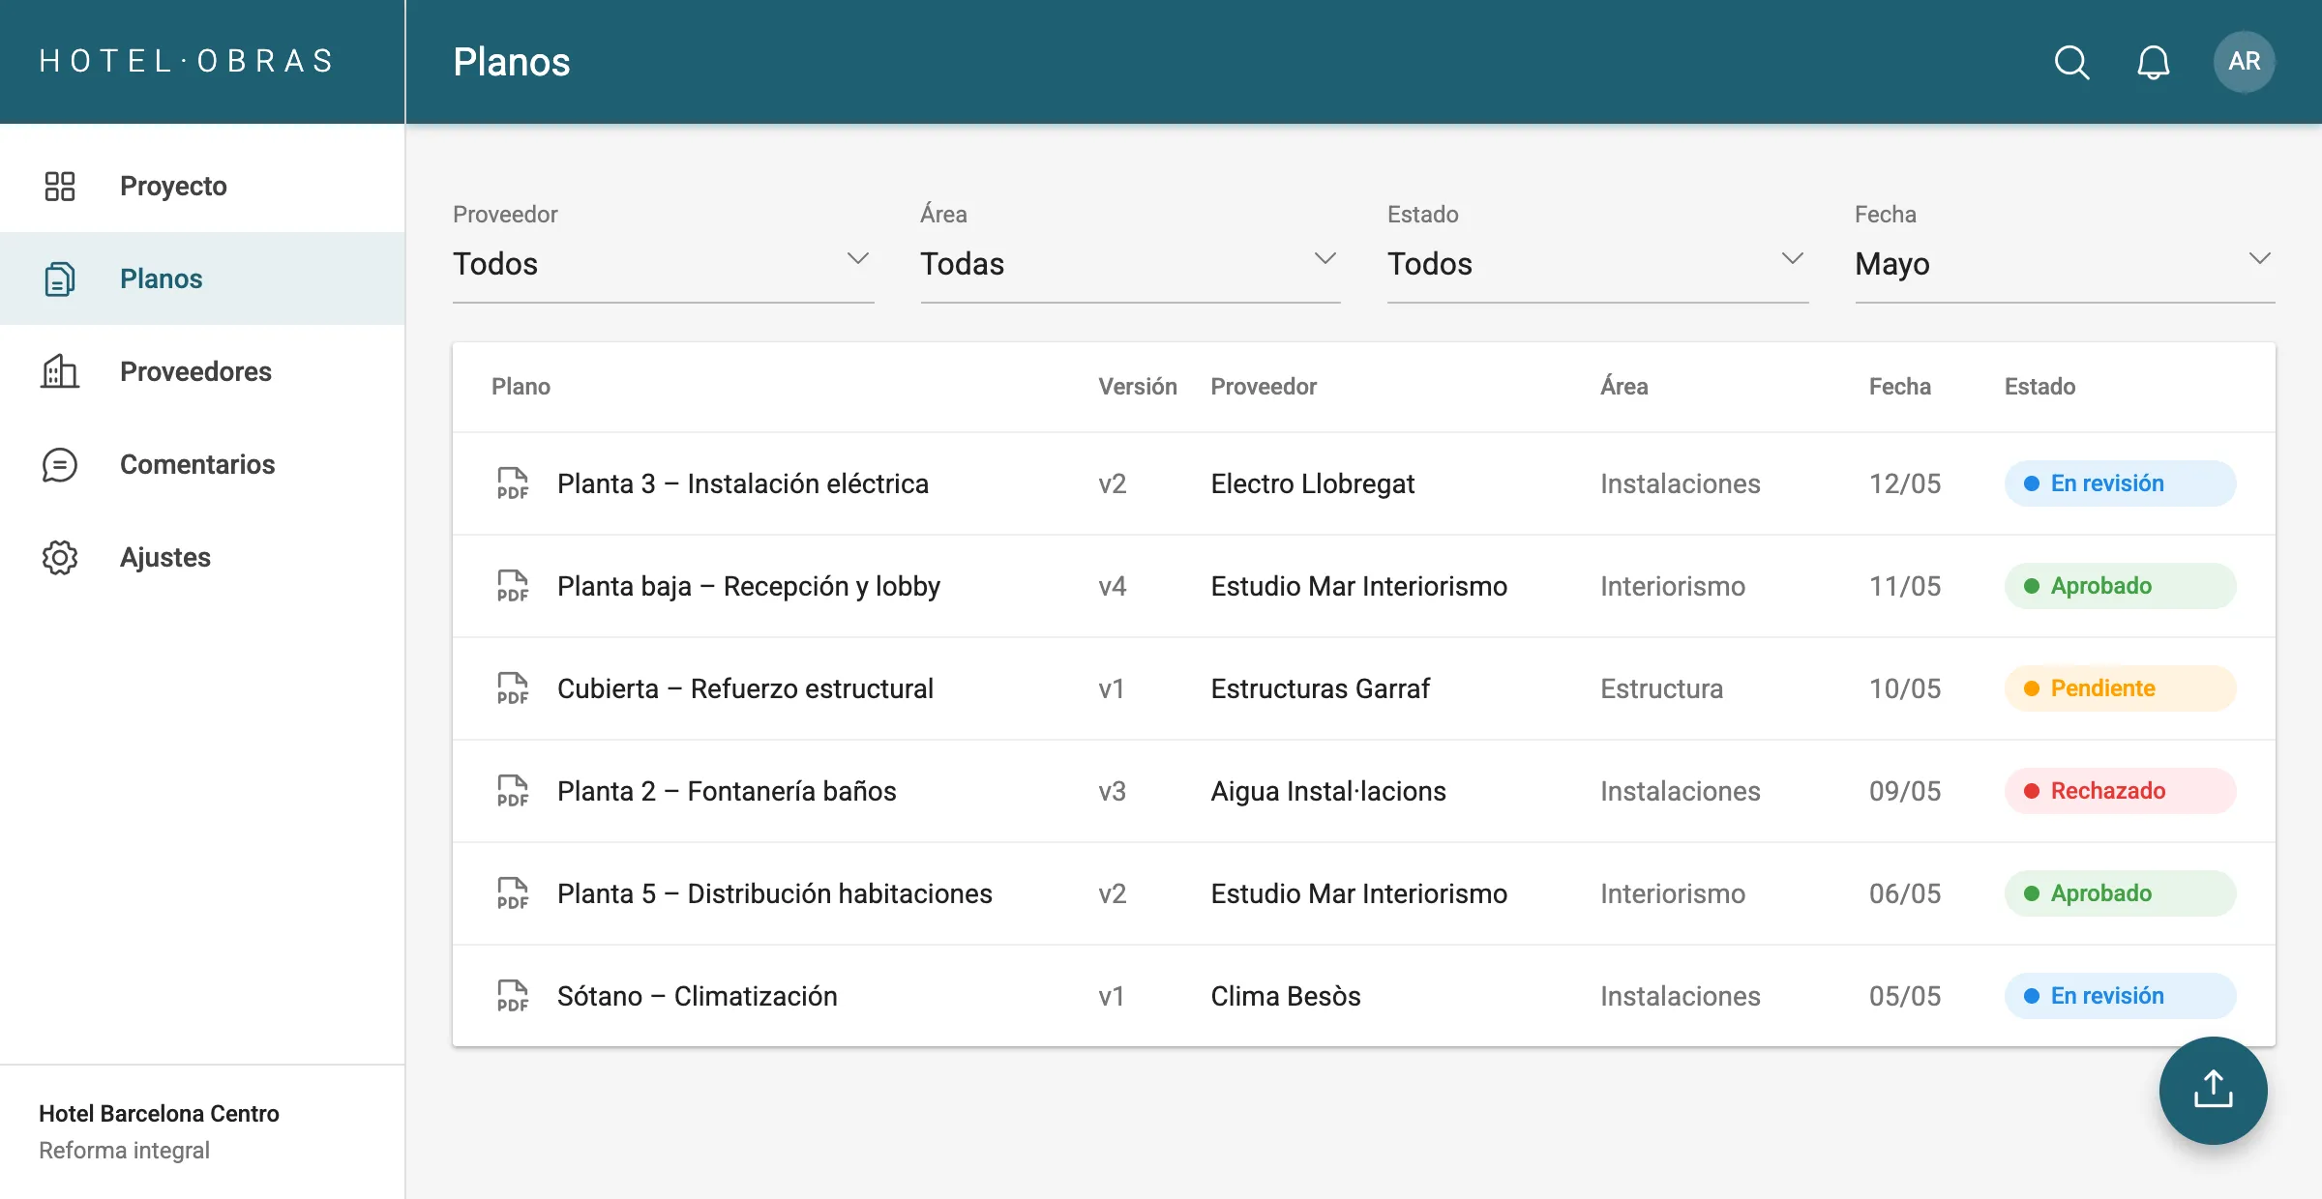Click PDF icon for Planta 5 Distribución habitaciones
The width and height of the screenshot is (2322, 1199).
513,893
